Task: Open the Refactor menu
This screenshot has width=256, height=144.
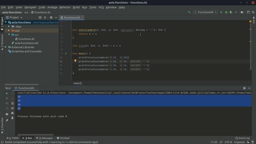Action: tap(65, 7)
